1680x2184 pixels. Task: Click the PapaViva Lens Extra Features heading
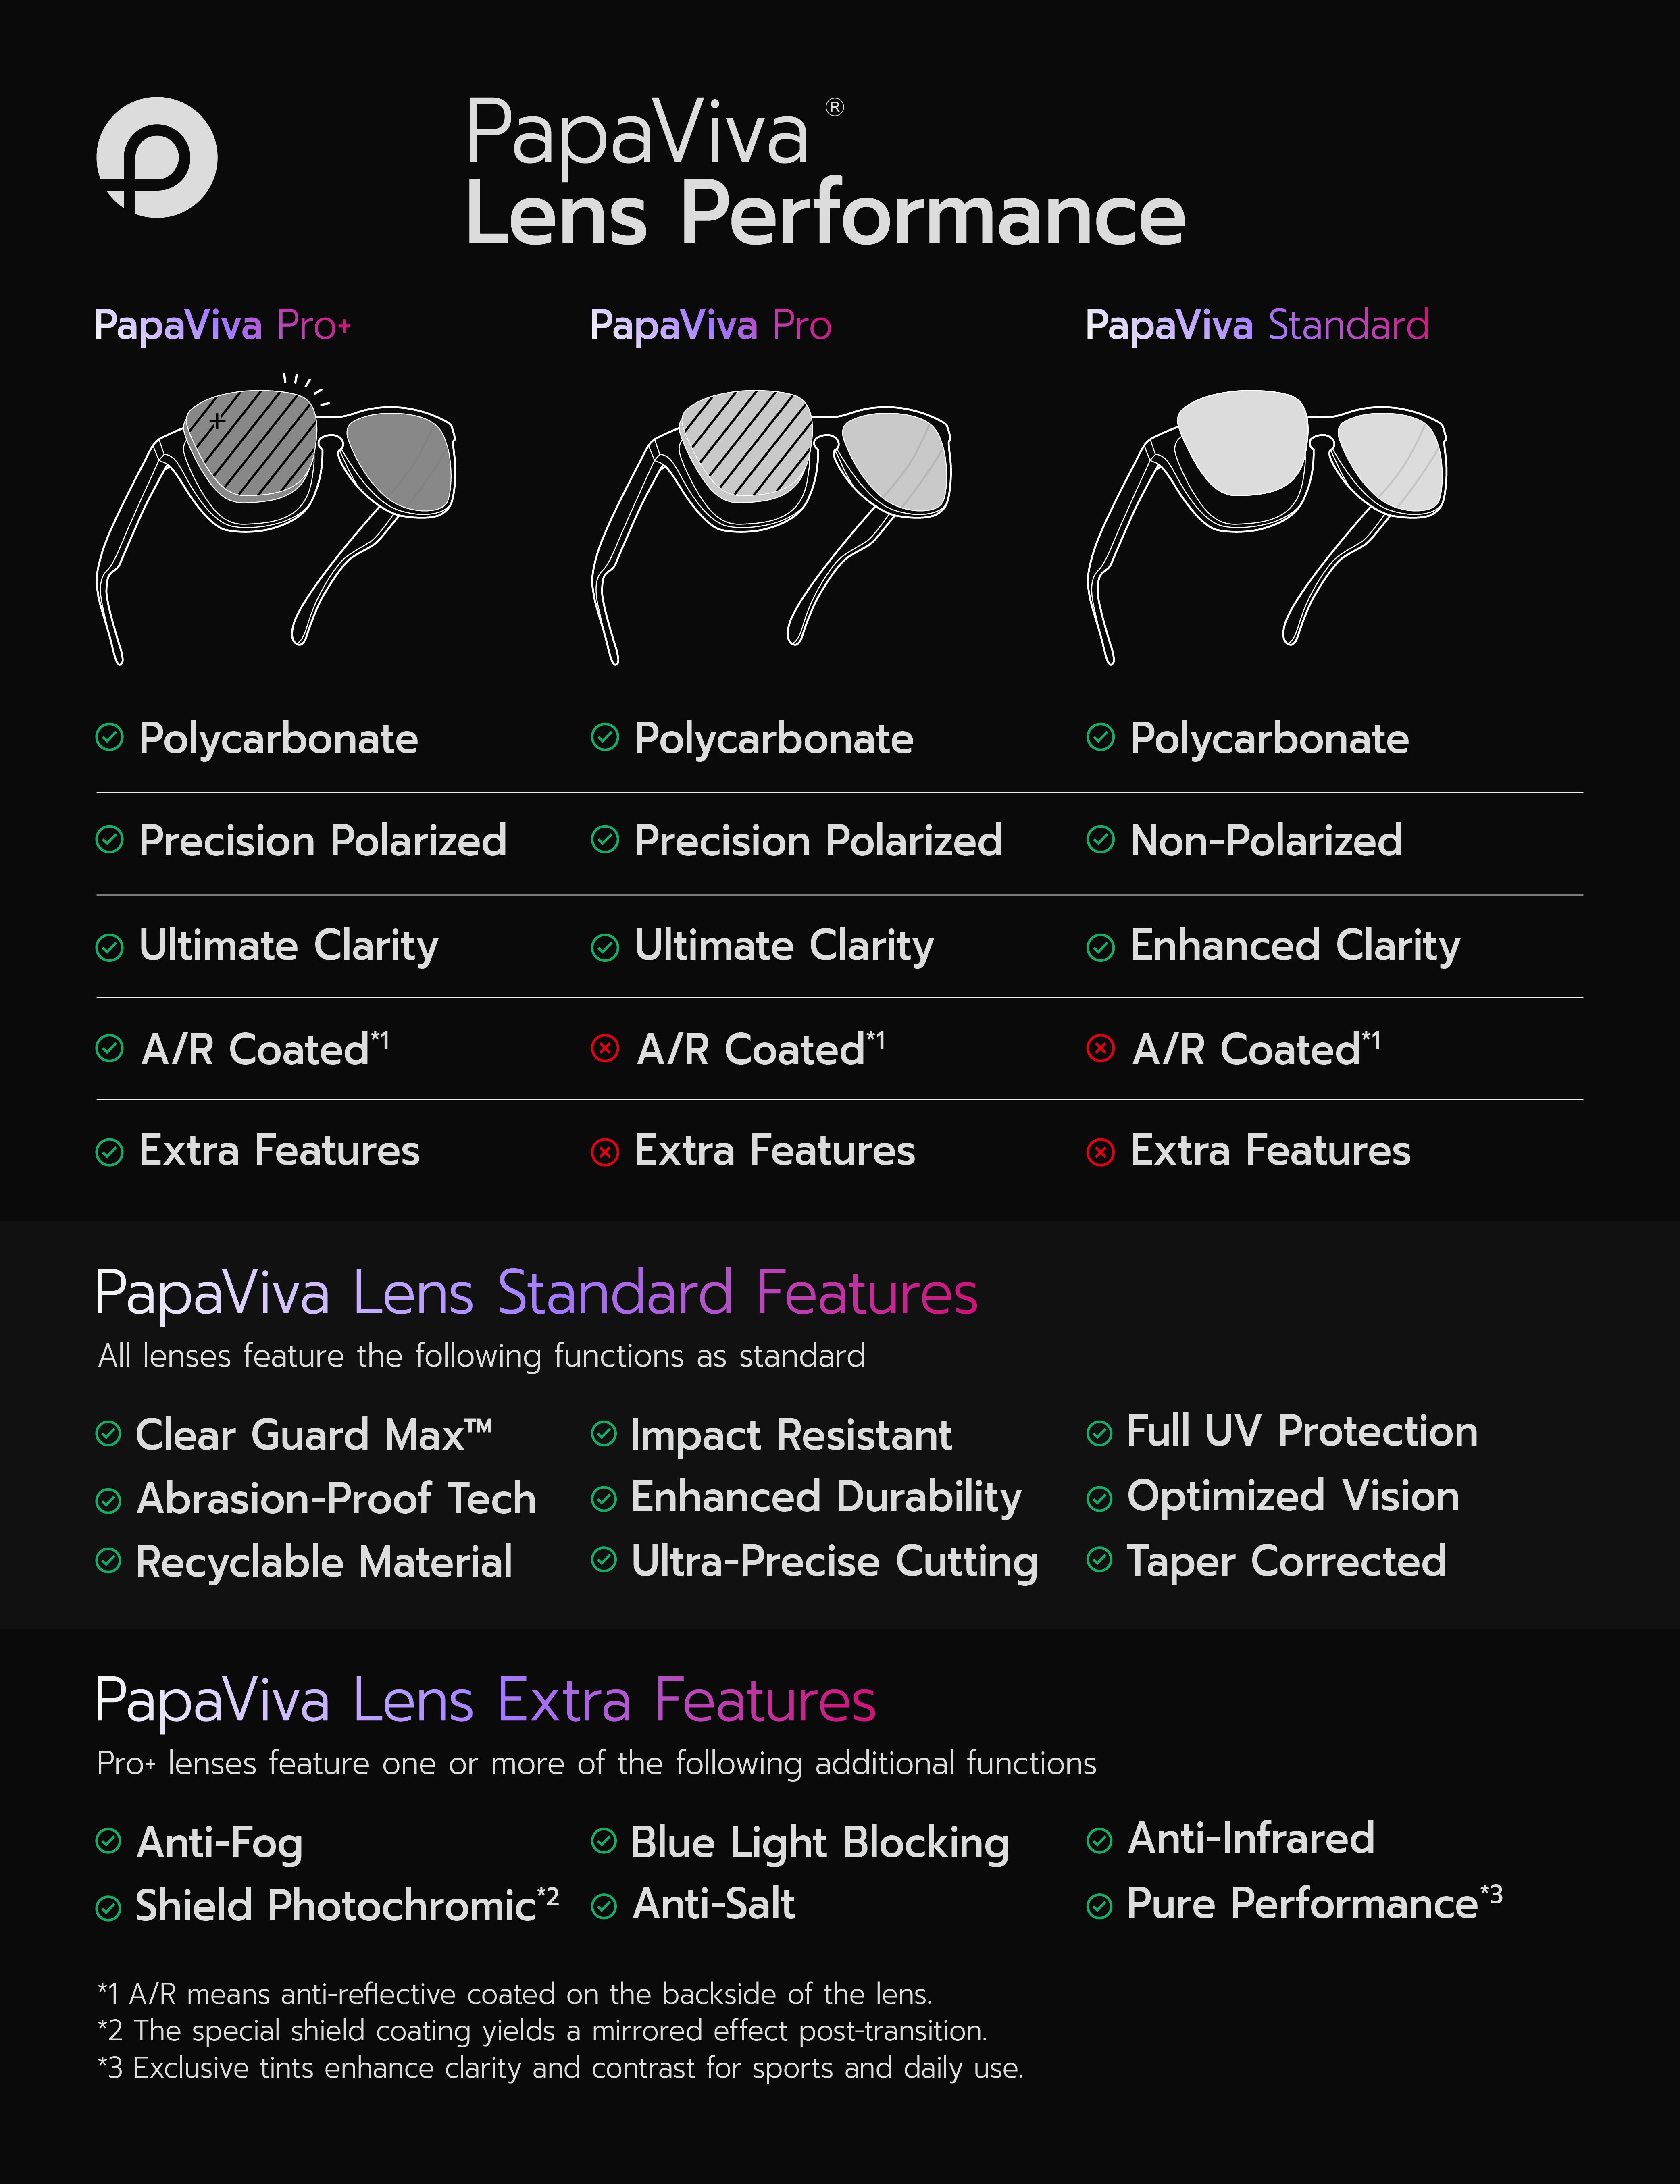coord(485,1701)
